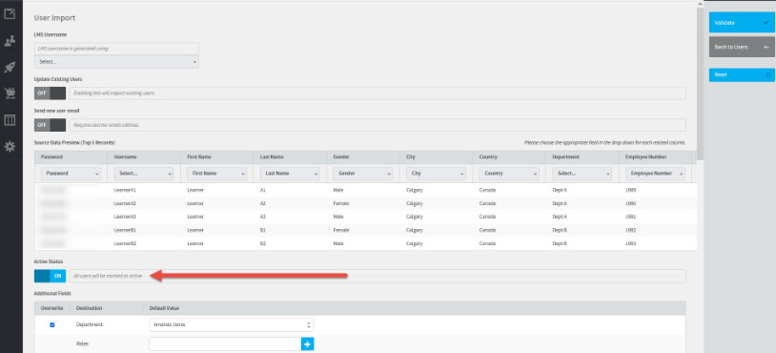This screenshot has height=353, width=776.
Task: Open the Department column Select dropdown
Action: [582, 174]
